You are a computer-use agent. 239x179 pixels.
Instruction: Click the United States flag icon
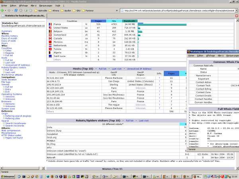coord(50,28)
